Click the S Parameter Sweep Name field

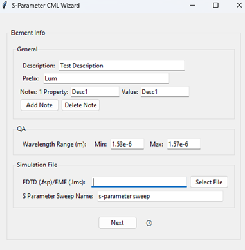[160, 196]
